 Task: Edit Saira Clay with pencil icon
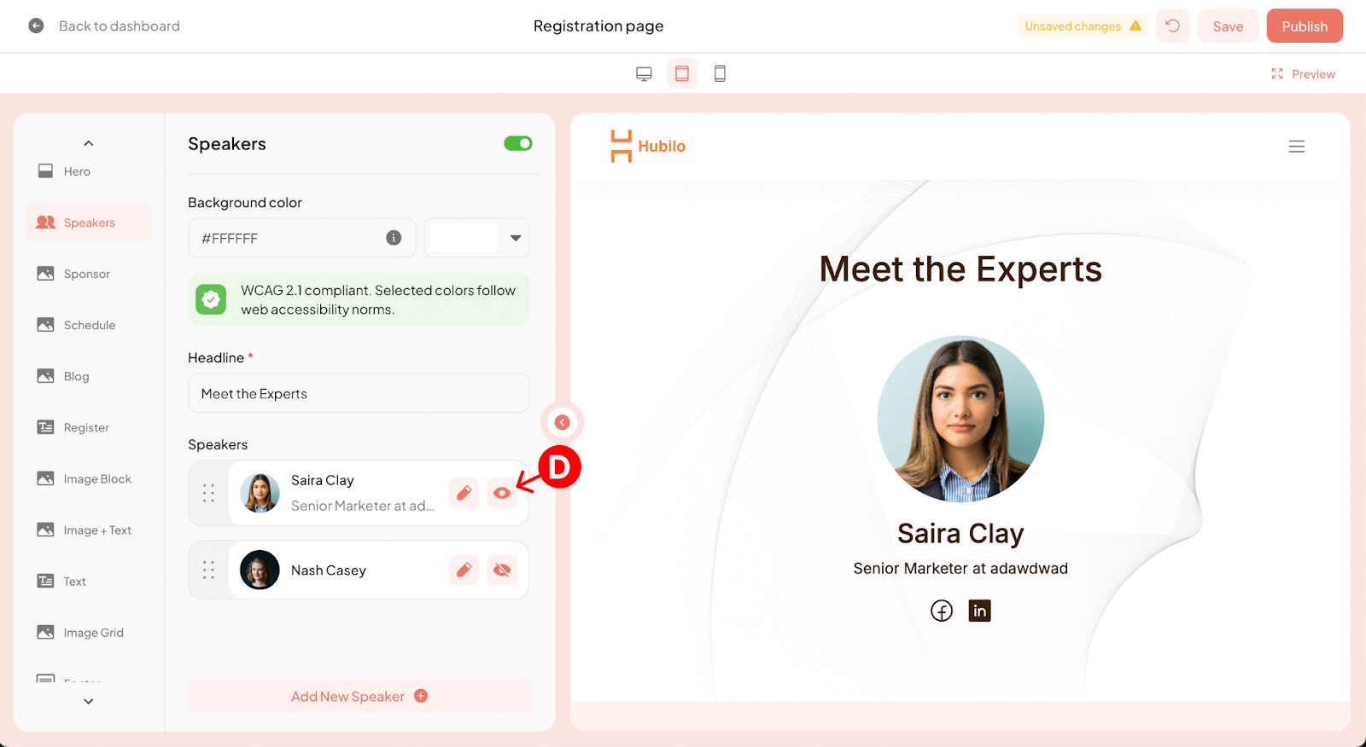pyautogui.click(x=464, y=493)
